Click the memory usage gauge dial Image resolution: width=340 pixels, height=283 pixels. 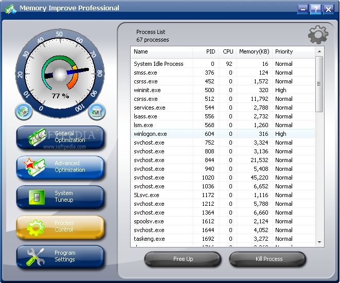60,74
